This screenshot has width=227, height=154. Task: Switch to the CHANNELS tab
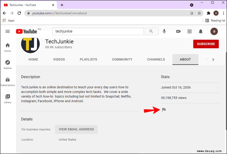pos(156,59)
